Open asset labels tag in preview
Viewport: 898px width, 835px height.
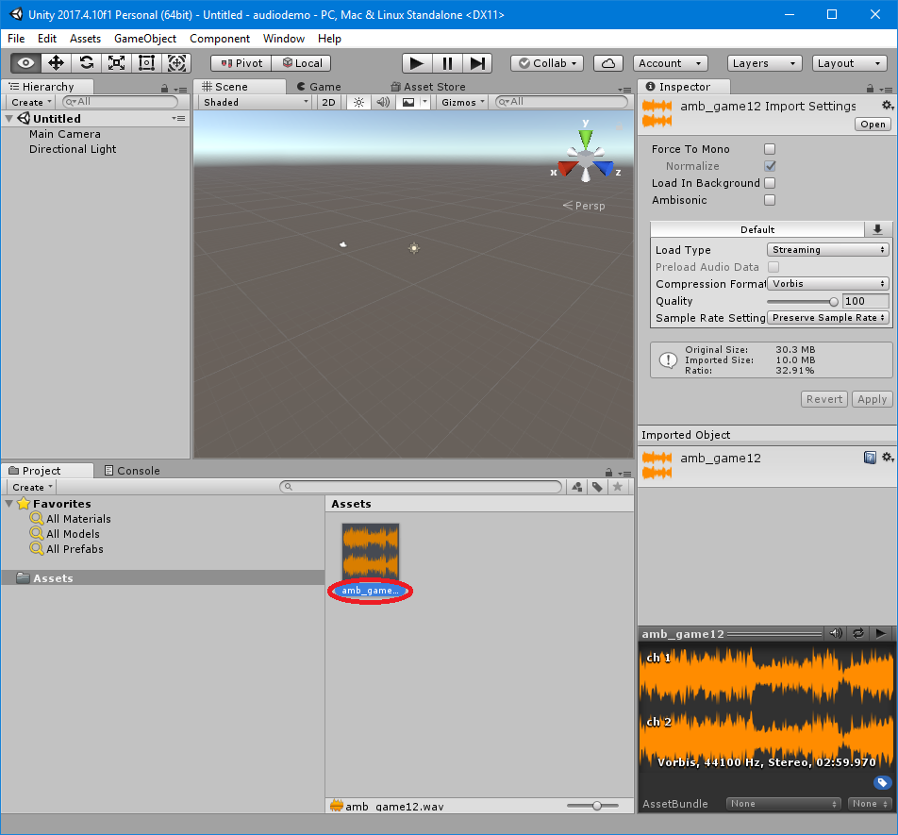pyautogui.click(x=883, y=782)
